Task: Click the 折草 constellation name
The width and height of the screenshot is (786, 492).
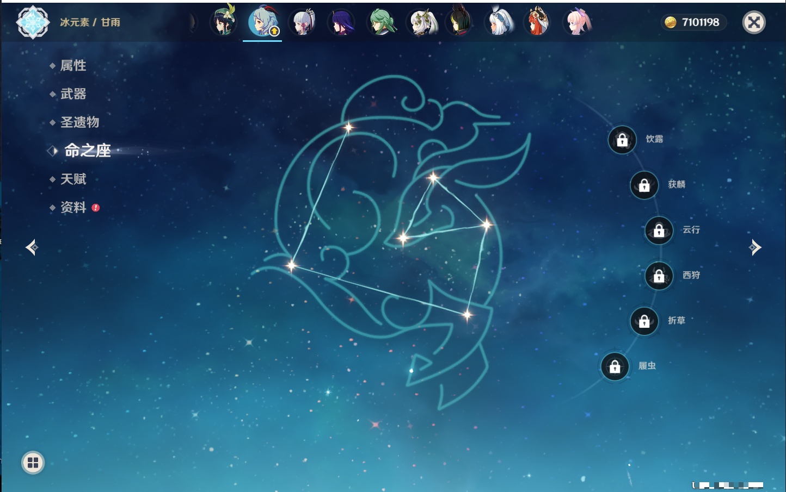Action: (677, 321)
